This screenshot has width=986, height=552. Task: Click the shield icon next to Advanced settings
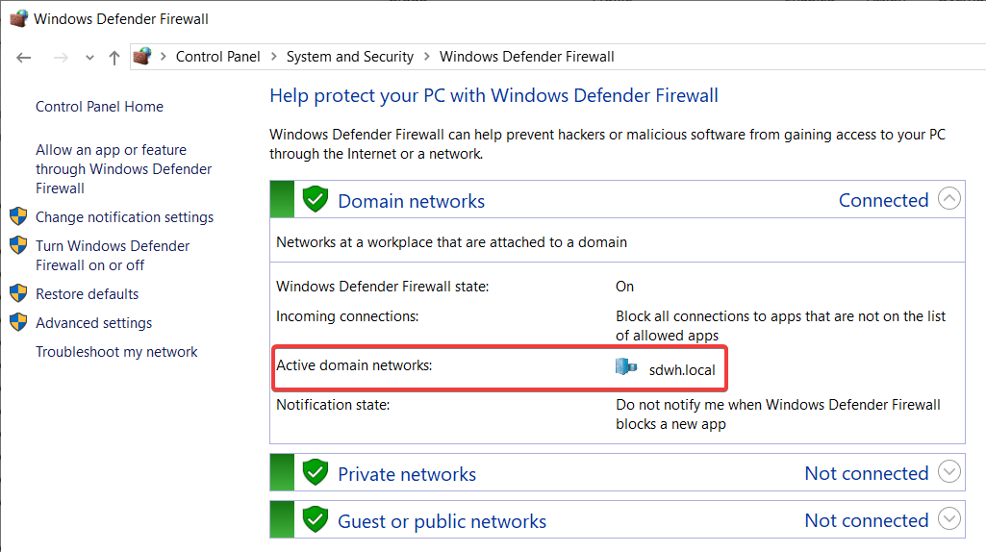coord(18,322)
